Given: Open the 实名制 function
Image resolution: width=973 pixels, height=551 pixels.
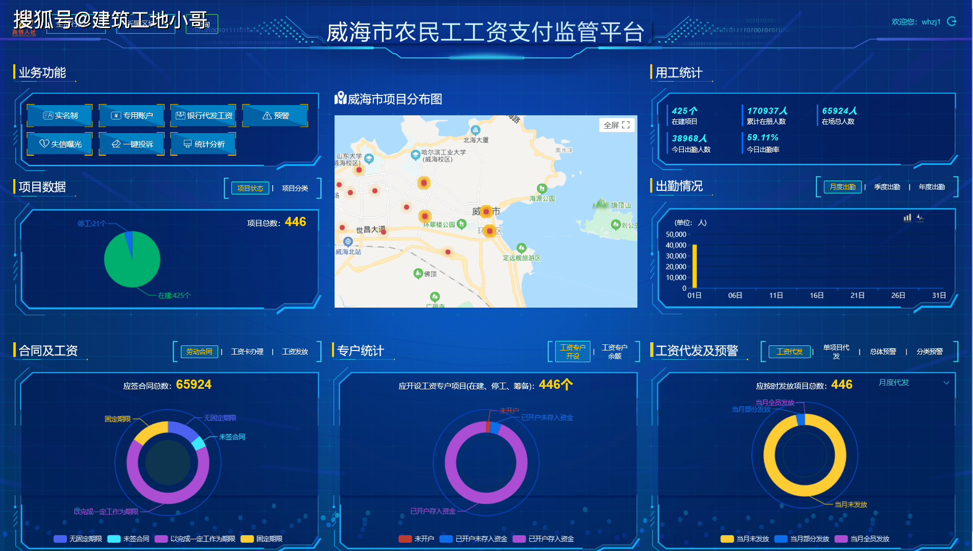Looking at the screenshot, I should tap(60, 116).
